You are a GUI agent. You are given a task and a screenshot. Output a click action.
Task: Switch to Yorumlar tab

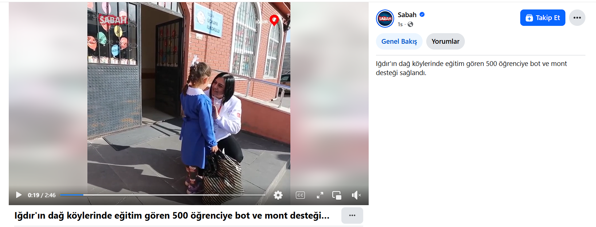coord(445,41)
